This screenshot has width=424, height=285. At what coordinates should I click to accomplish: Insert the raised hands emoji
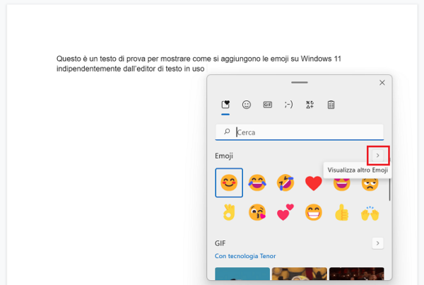[369, 211]
